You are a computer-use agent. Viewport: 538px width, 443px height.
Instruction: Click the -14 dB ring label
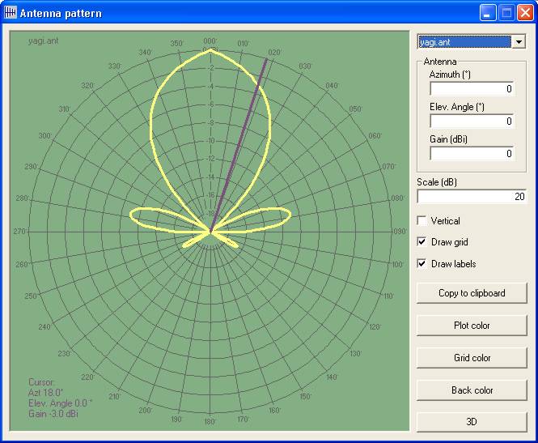point(211,177)
